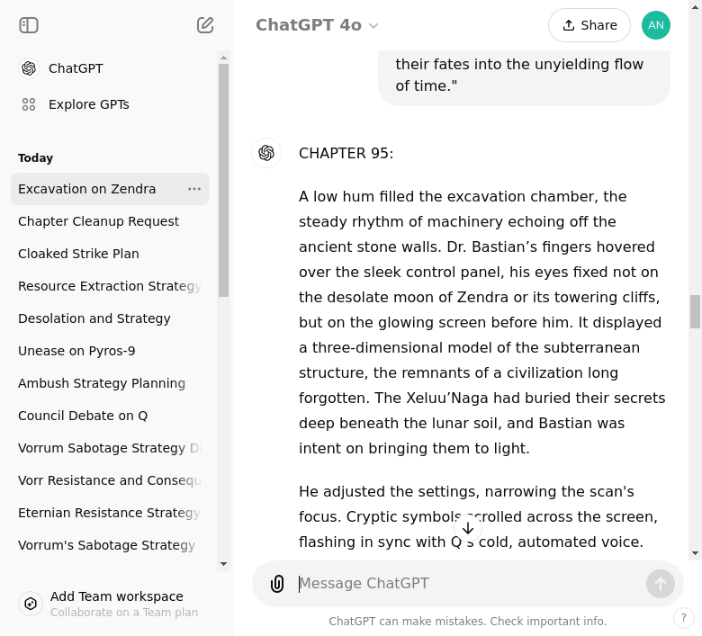Start a new chat with compose icon
Screen dimensions: 702x636
click(205, 25)
